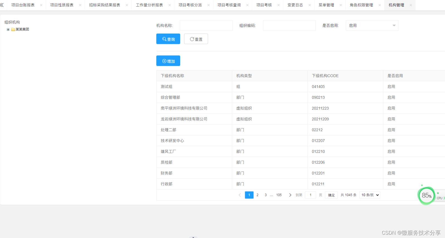The height and width of the screenshot is (238, 445).
Task: Click the 某某集团 folder icon
Action: [x=13, y=29]
